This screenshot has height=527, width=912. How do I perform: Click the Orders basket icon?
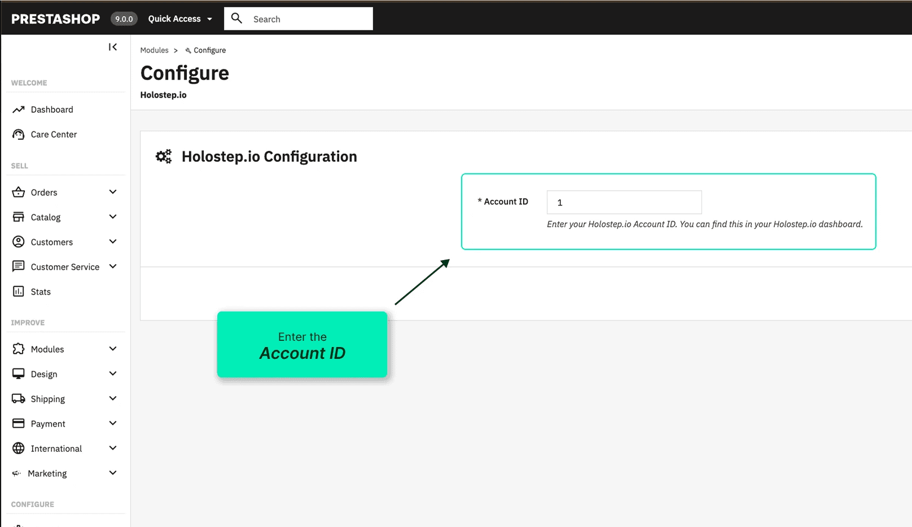19,192
